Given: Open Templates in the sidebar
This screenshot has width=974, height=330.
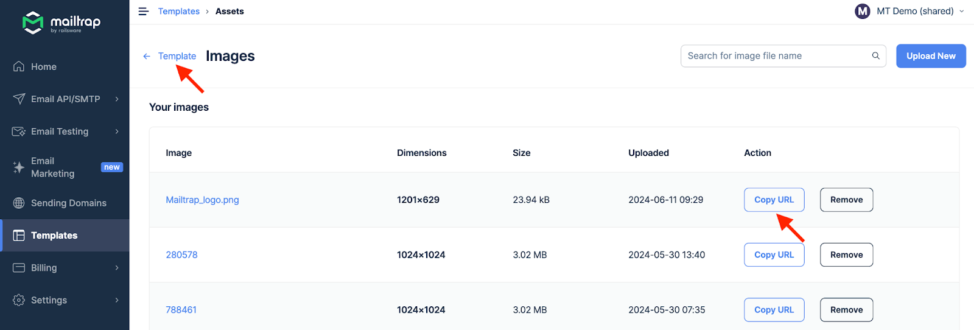Looking at the screenshot, I should coord(54,236).
